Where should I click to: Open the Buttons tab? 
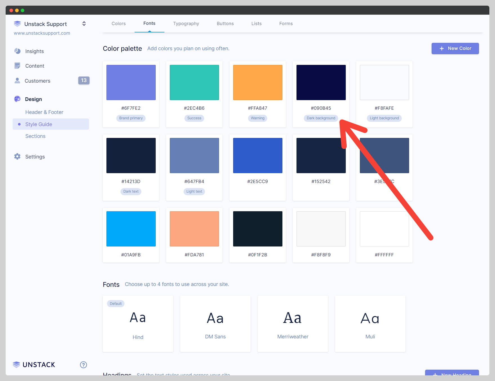click(225, 23)
